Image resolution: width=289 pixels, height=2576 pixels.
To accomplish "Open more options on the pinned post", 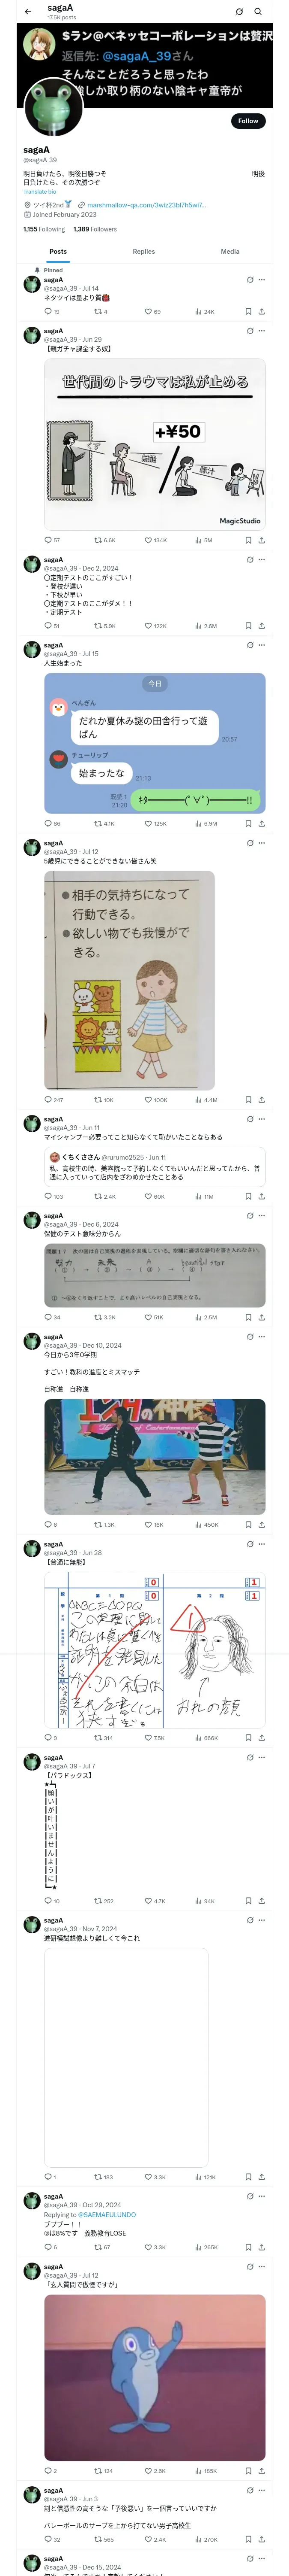I will (262, 280).
